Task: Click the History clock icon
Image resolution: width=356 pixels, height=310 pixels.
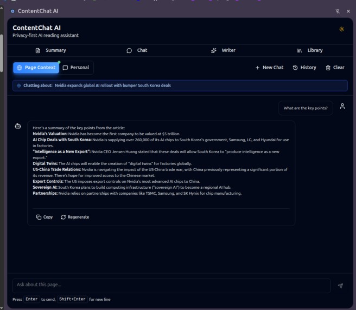Action: point(295,68)
